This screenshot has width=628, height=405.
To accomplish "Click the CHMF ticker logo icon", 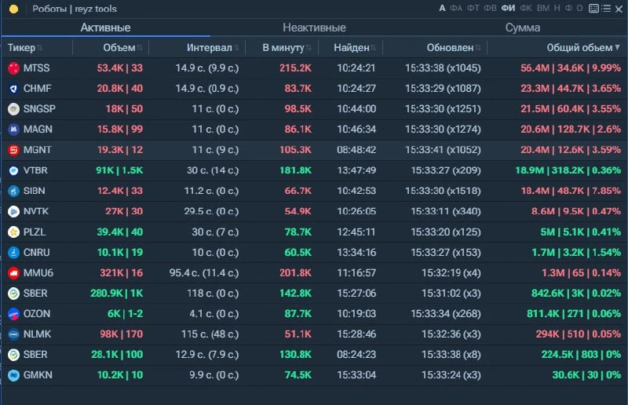I will point(13,89).
